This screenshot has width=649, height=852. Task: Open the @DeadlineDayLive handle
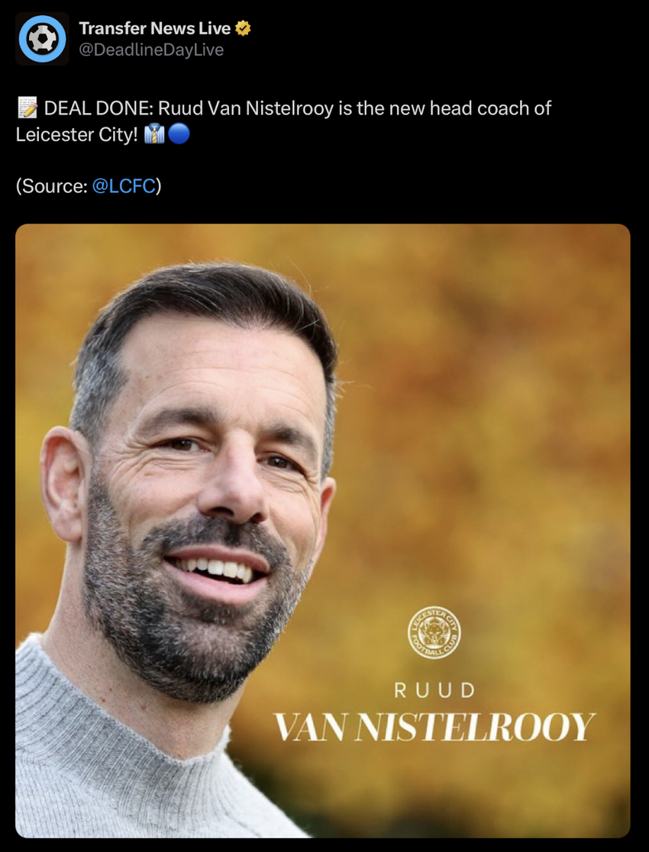(151, 50)
